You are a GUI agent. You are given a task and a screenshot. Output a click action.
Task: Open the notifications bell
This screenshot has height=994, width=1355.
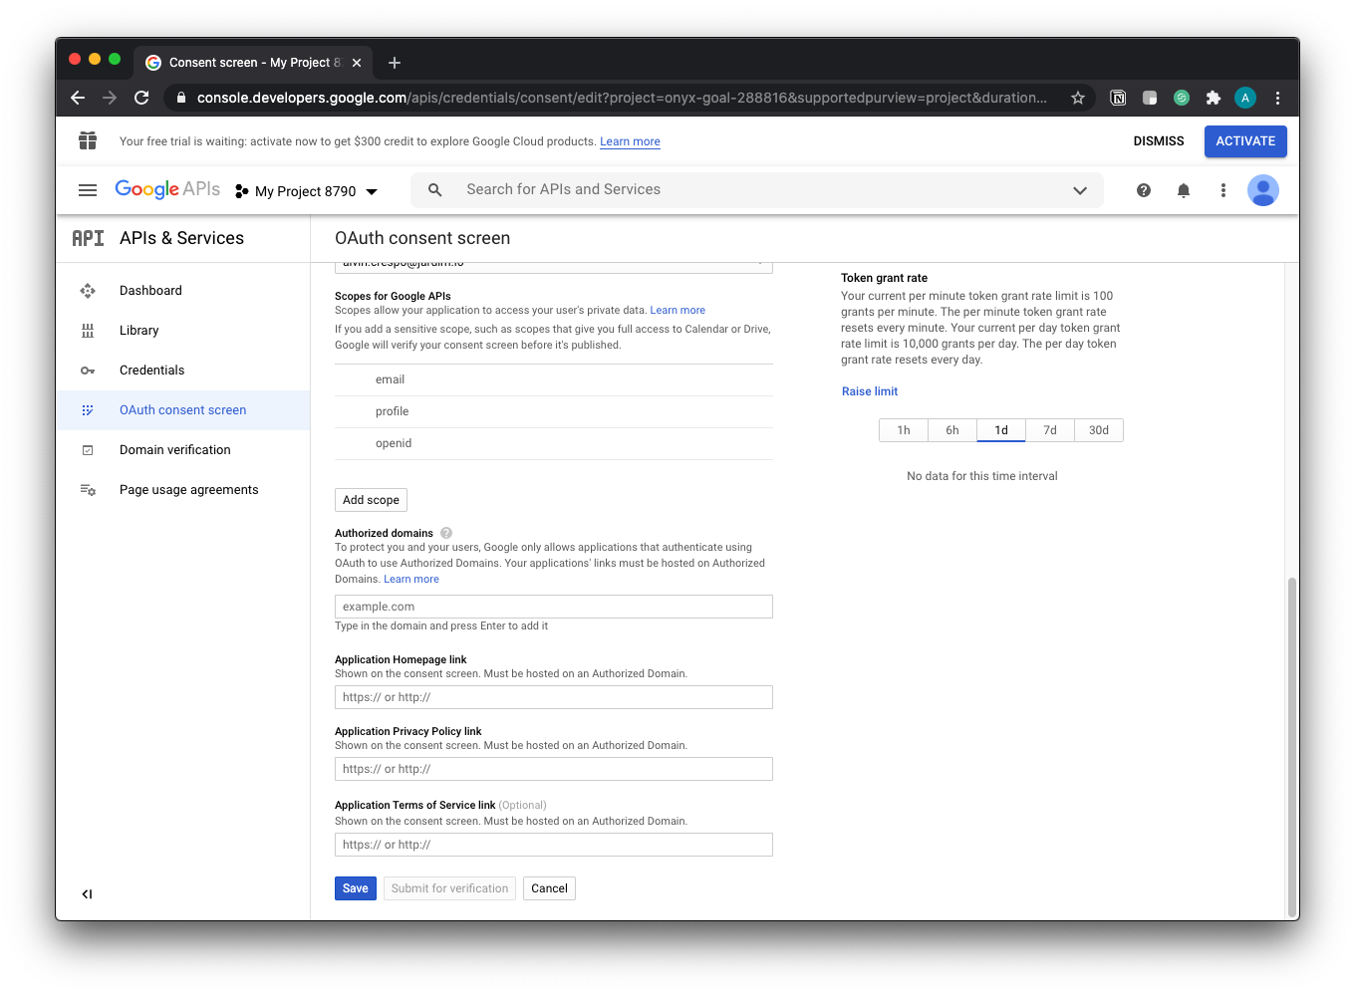(x=1184, y=190)
